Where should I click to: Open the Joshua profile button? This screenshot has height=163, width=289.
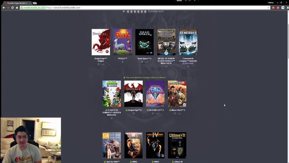(271, 3)
